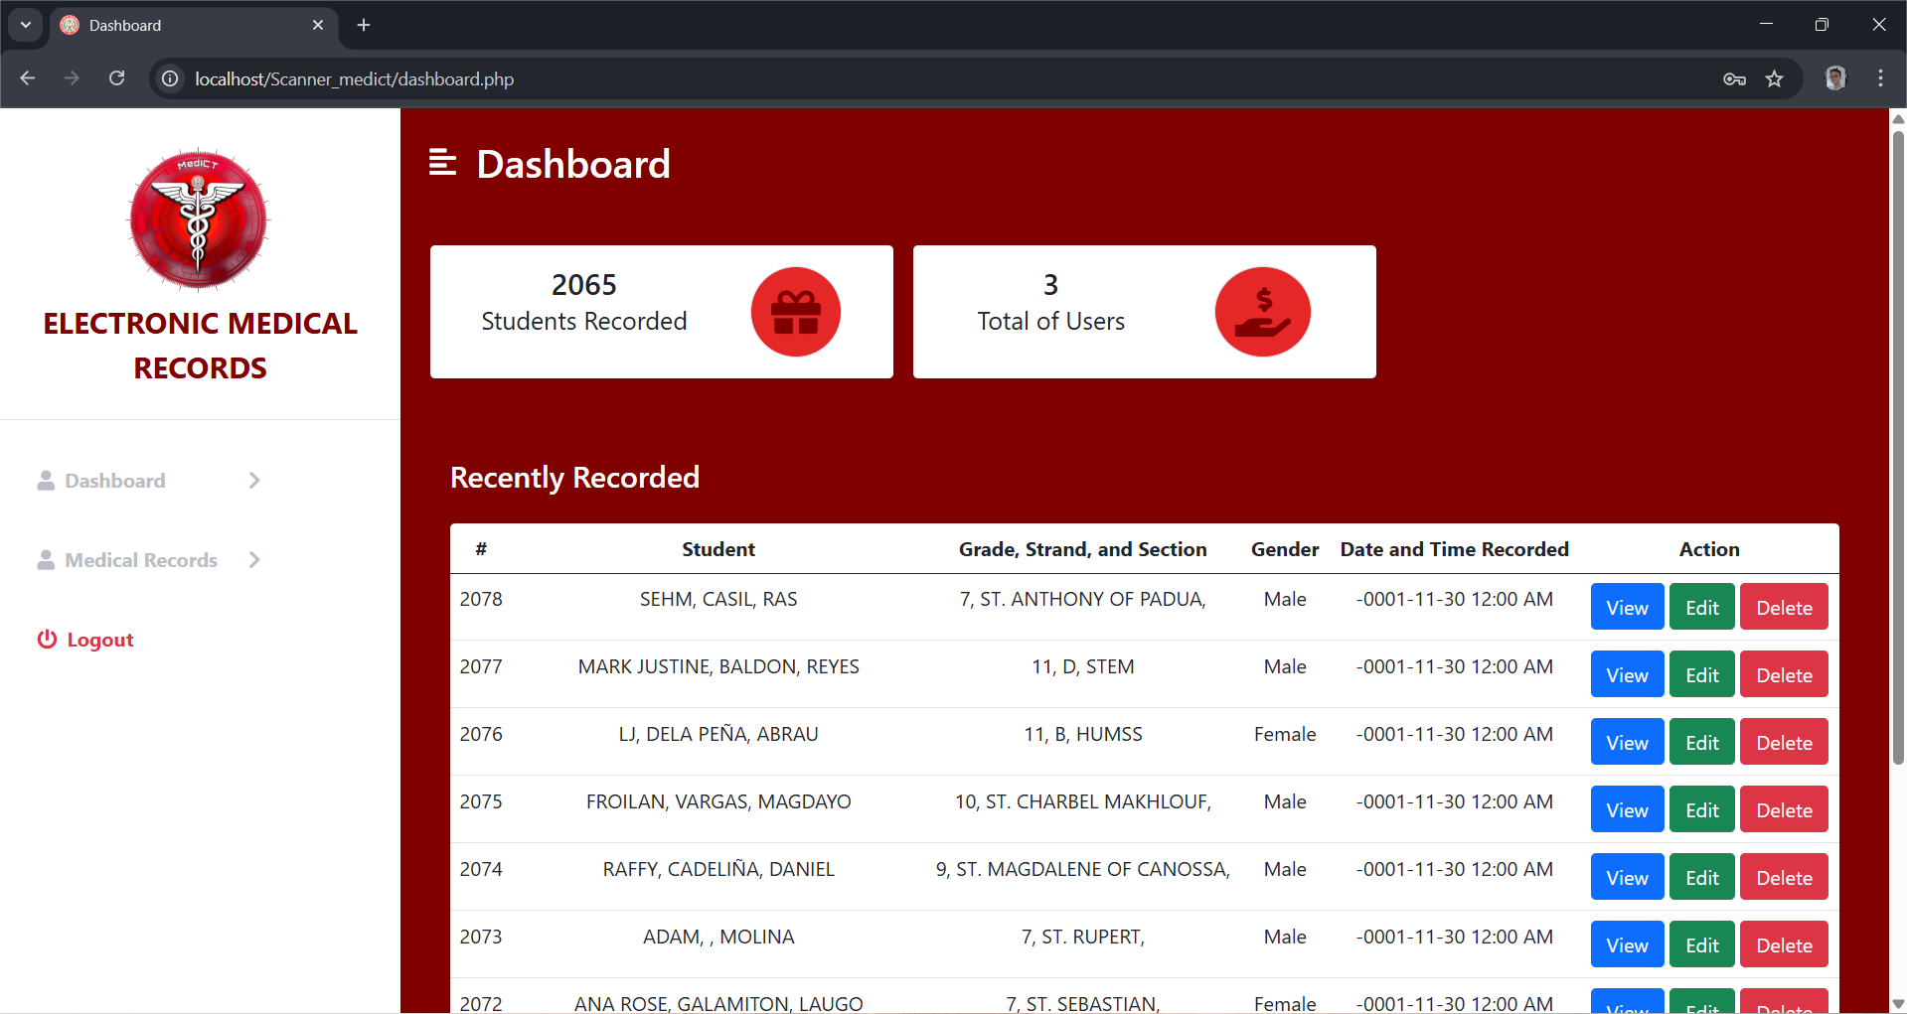The width and height of the screenshot is (1907, 1014).
Task: View record 2078 for Sehm Casil Ras
Action: (1627, 607)
